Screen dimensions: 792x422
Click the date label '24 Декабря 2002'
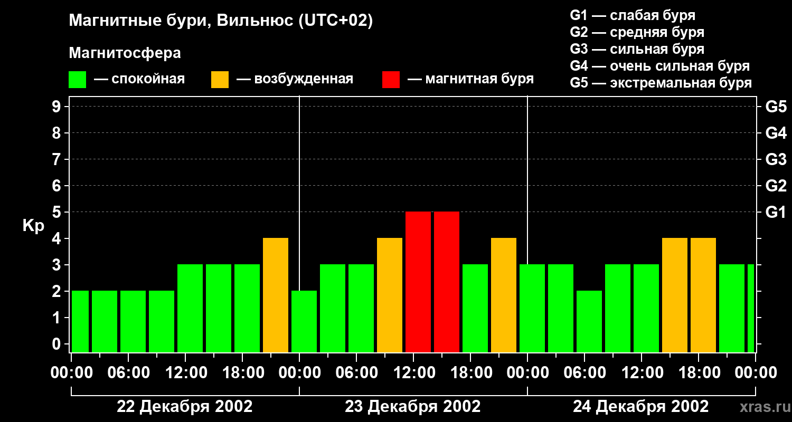click(x=641, y=407)
